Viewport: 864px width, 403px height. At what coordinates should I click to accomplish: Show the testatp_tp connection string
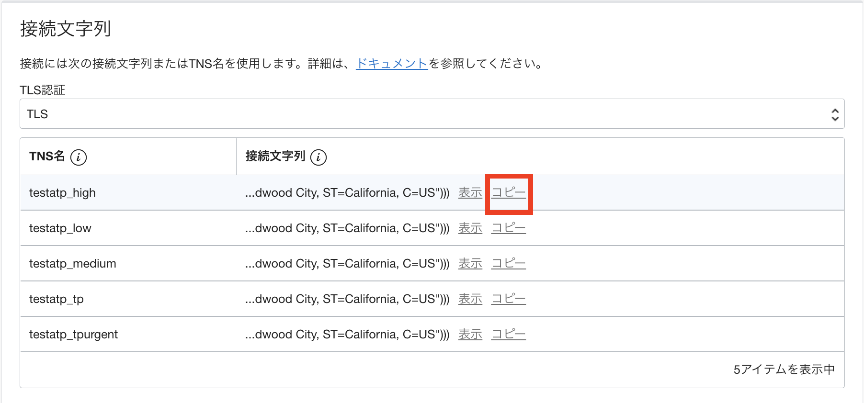click(470, 299)
